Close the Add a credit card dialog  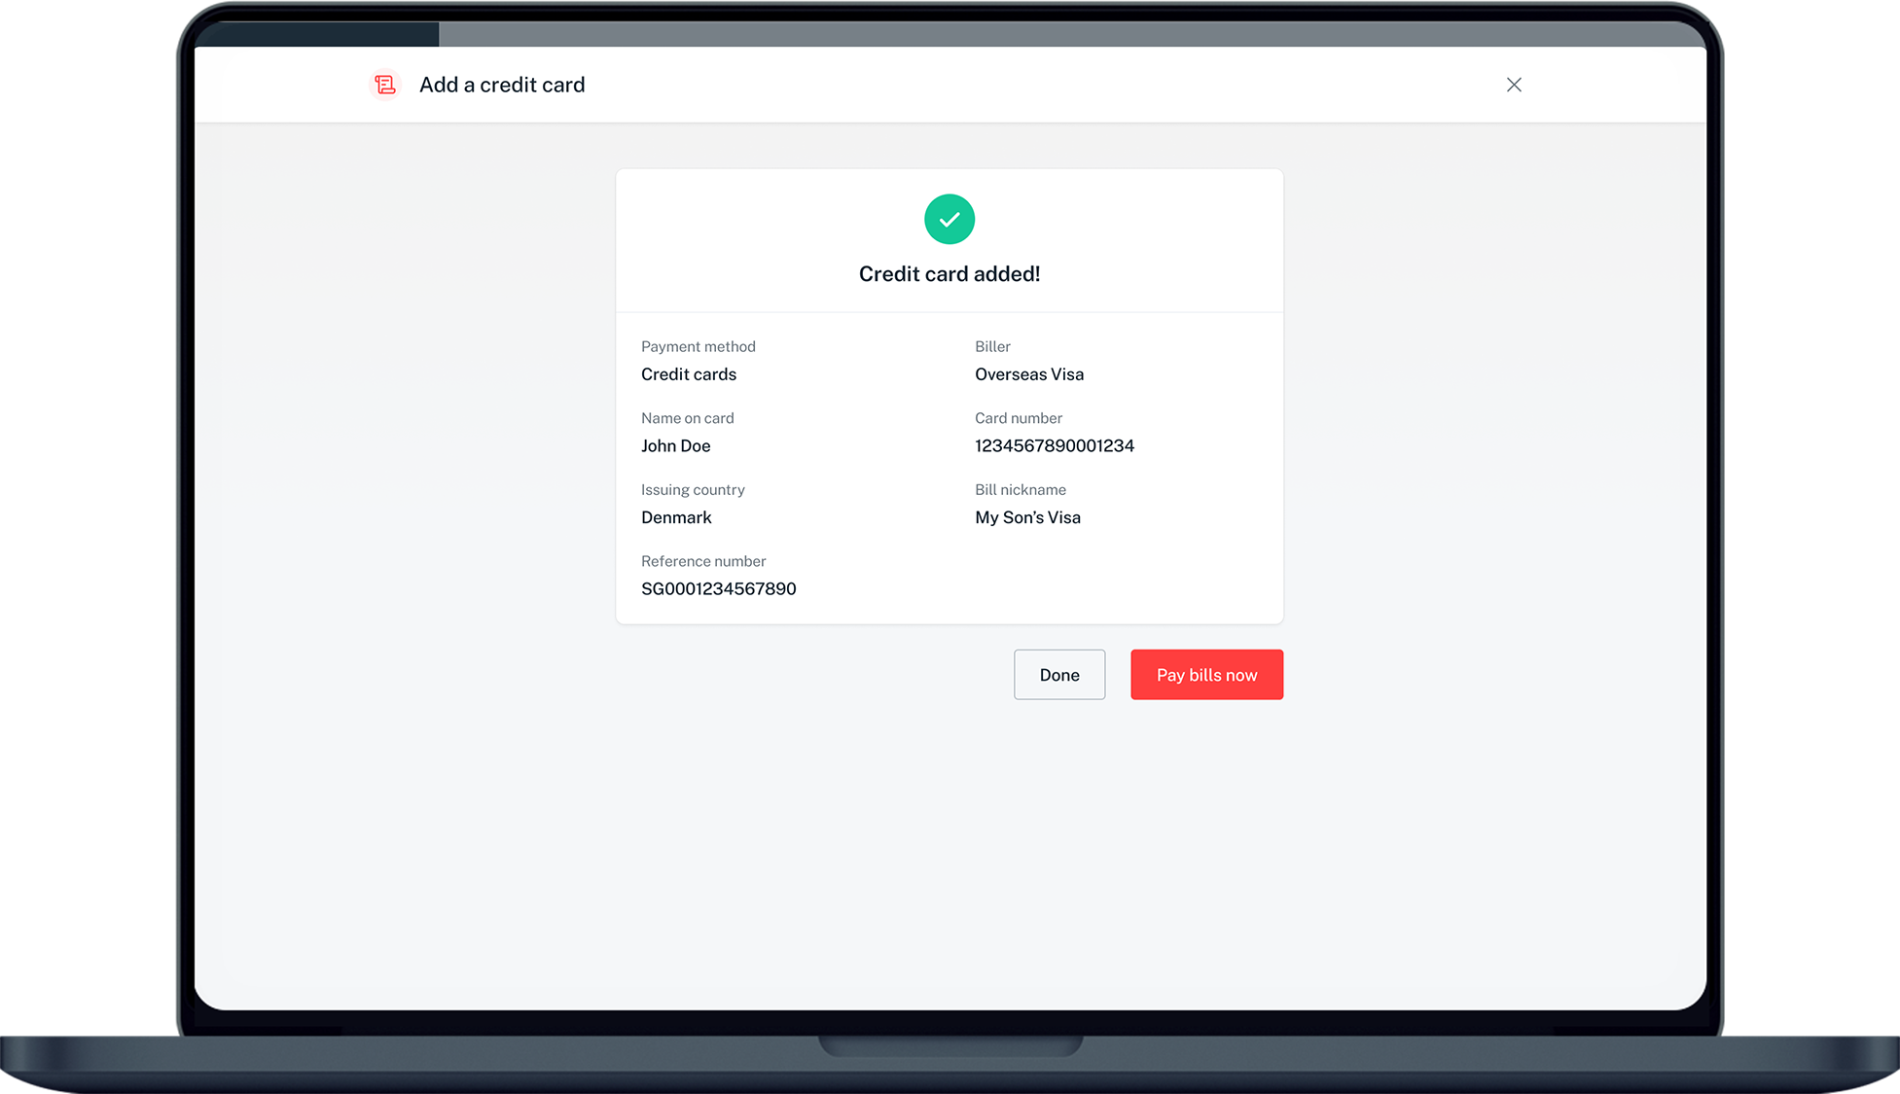point(1514,85)
